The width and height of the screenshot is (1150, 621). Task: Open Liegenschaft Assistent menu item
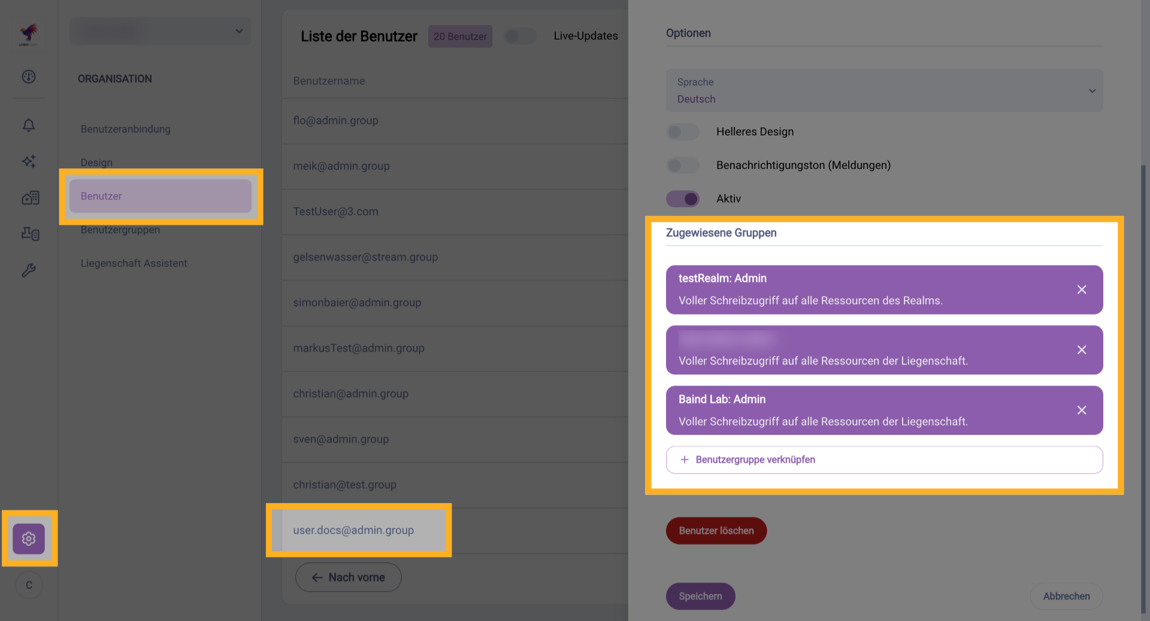[134, 263]
